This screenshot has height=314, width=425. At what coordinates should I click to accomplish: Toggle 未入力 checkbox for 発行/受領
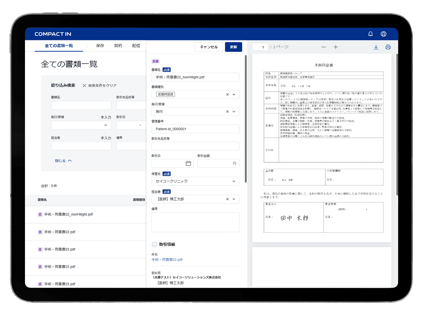click(97, 117)
